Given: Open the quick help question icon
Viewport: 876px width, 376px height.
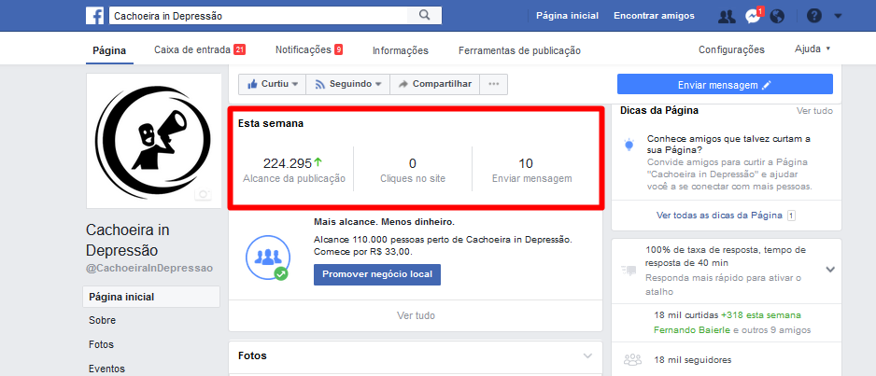Looking at the screenshot, I should pos(814,16).
